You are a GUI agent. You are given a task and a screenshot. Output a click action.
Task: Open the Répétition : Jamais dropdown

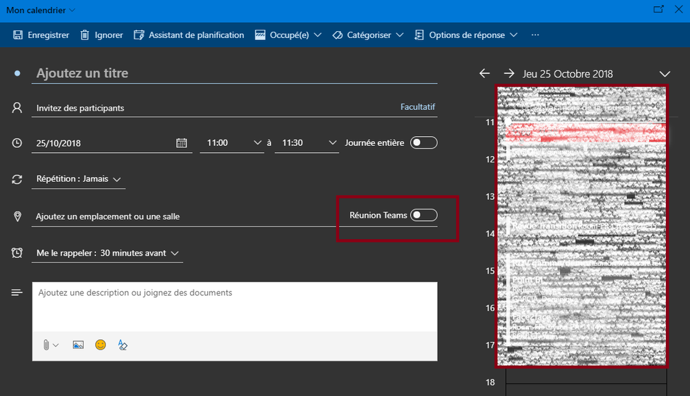pyautogui.click(x=78, y=179)
